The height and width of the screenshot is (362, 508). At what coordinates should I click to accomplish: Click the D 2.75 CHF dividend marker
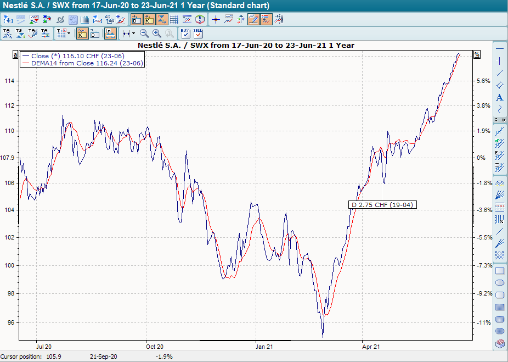coord(382,204)
